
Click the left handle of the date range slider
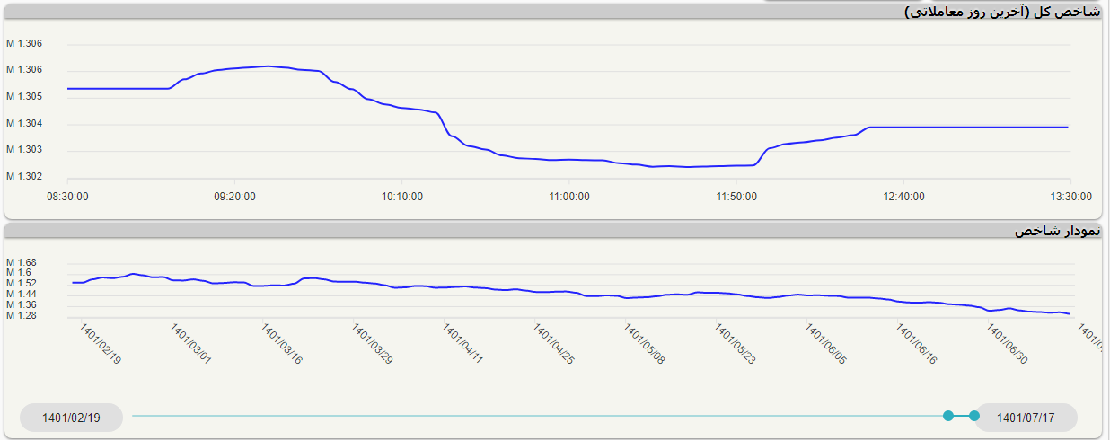tap(948, 416)
